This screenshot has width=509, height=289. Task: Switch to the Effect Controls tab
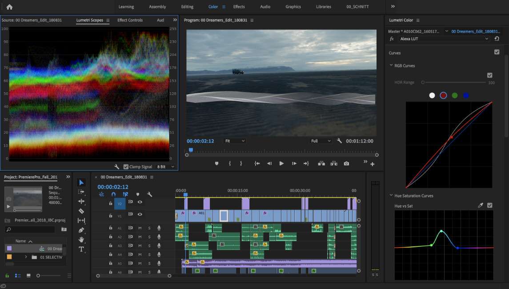[x=130, y=20]
